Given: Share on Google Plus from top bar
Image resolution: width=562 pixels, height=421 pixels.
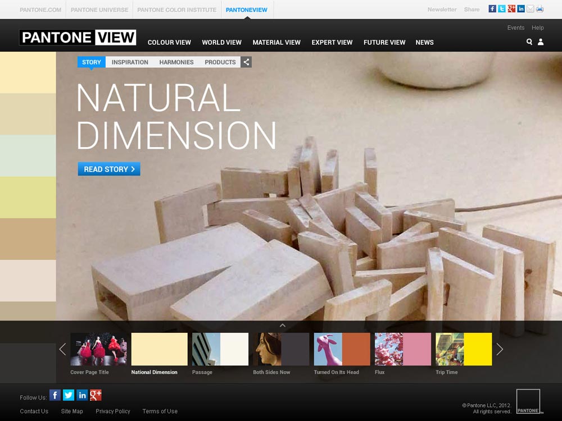Looking at the screenshot, I should [511, 8].
